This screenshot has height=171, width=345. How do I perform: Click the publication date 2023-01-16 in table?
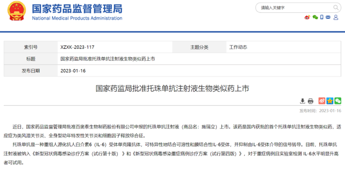coord(73,71)
